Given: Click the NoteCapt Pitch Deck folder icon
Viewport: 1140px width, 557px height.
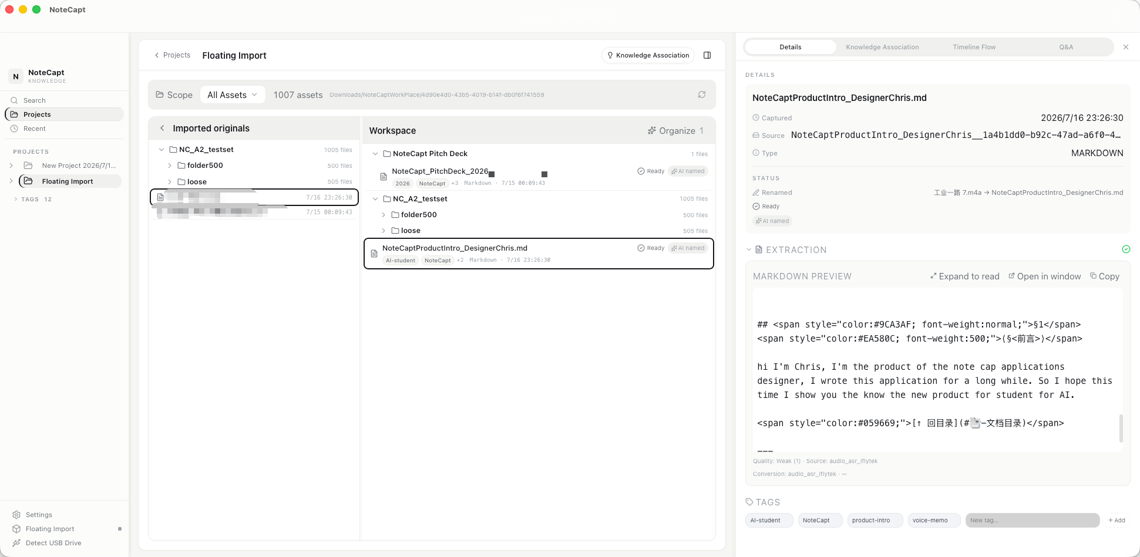Looking at the screenshot, I should coord(387,154).
